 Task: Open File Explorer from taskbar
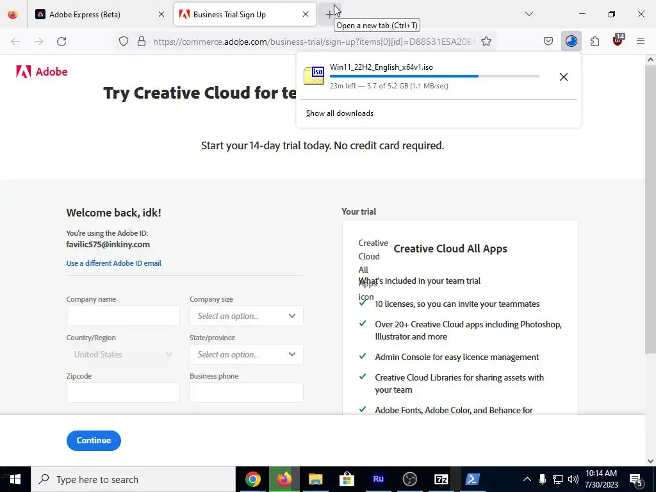[x=316, y=479]
